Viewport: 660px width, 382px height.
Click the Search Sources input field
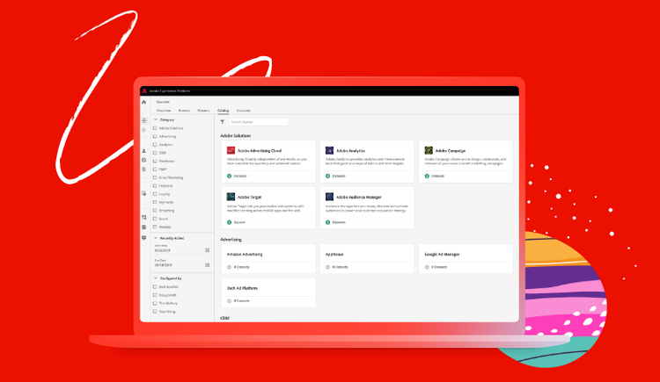click(x=259, y=122)
